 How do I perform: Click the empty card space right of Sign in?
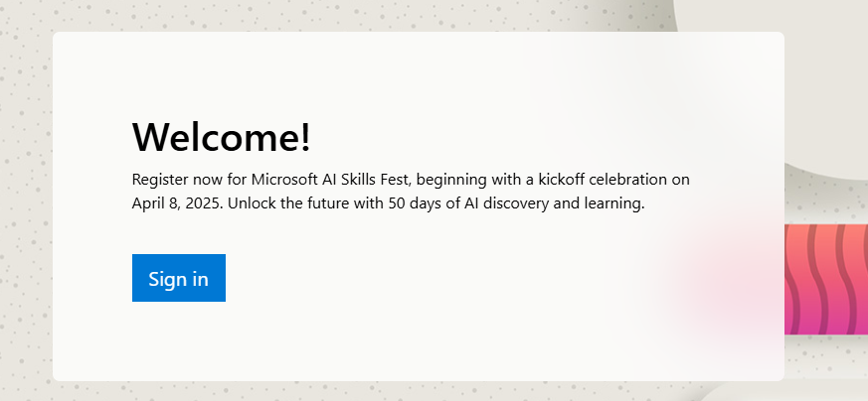point(398,278)
